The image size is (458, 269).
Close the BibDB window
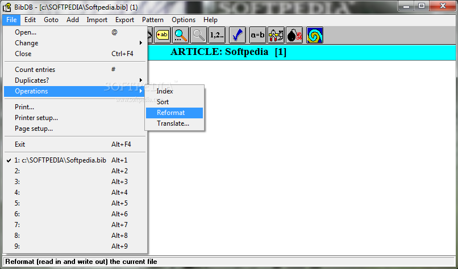pyautogui.click(x=442, y=6)
